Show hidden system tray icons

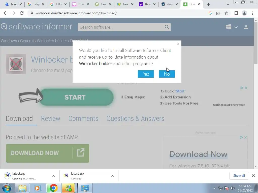coord(214,188)
